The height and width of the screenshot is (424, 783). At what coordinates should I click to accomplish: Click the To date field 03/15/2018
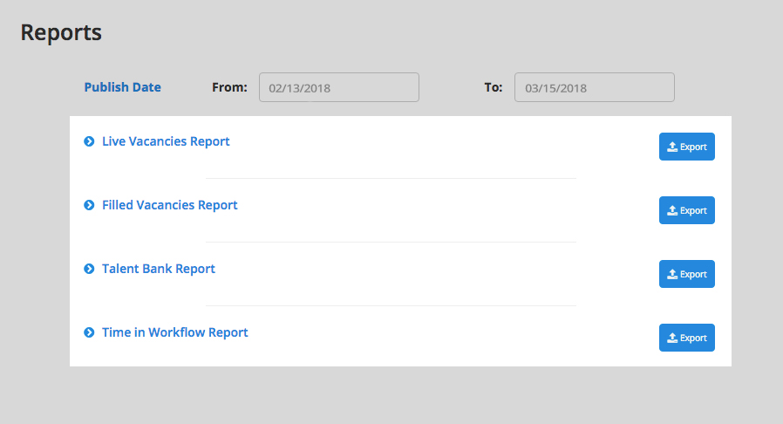(595, 87)
